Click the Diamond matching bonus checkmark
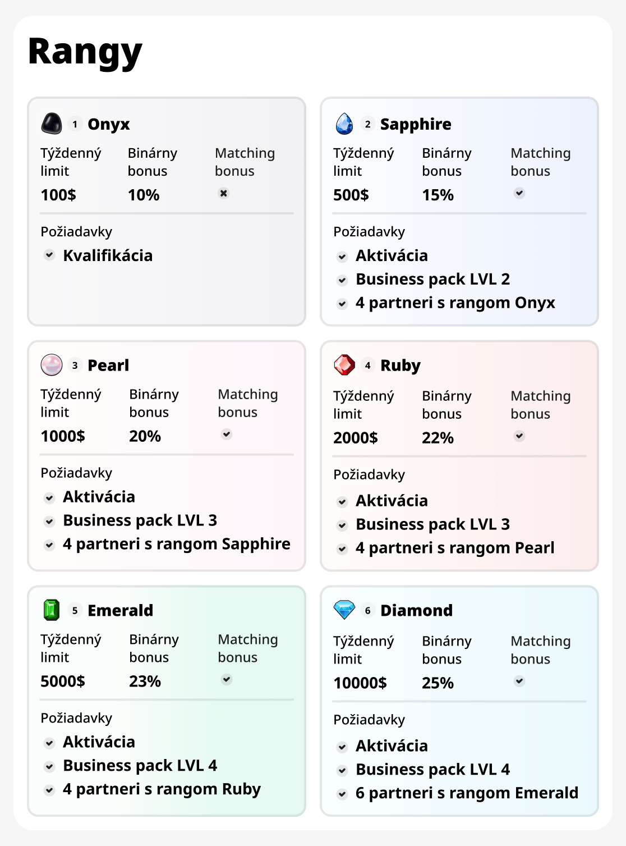 point(519,681)
